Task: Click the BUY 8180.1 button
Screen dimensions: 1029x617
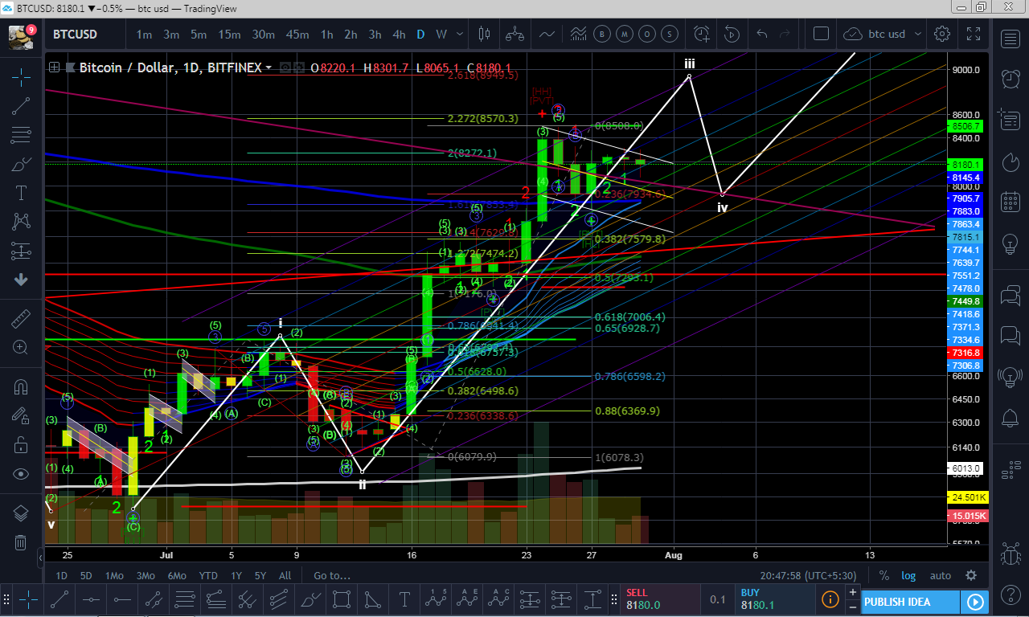Action: [x=776, y=599]
